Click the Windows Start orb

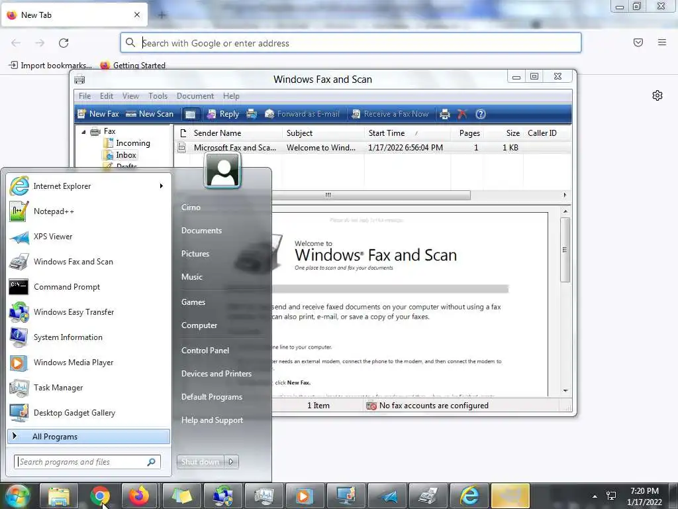17,496
